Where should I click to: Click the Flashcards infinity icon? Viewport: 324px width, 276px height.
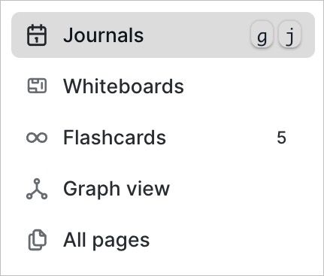point(37,138)
